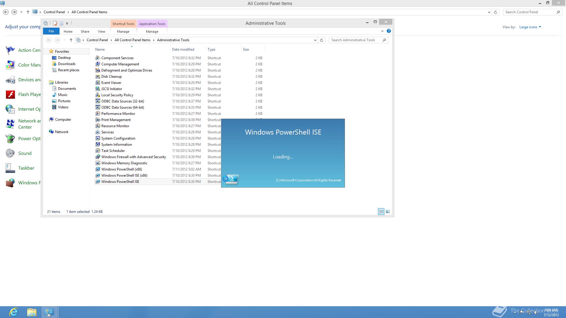
Task: Open Sound in Control Panel window
Action: (x=18, y=153)
